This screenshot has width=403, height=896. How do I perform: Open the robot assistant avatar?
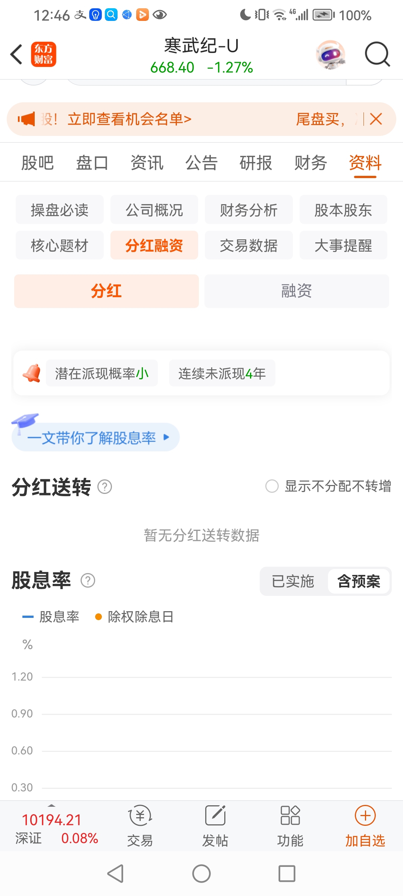click(x=331, y=55)
